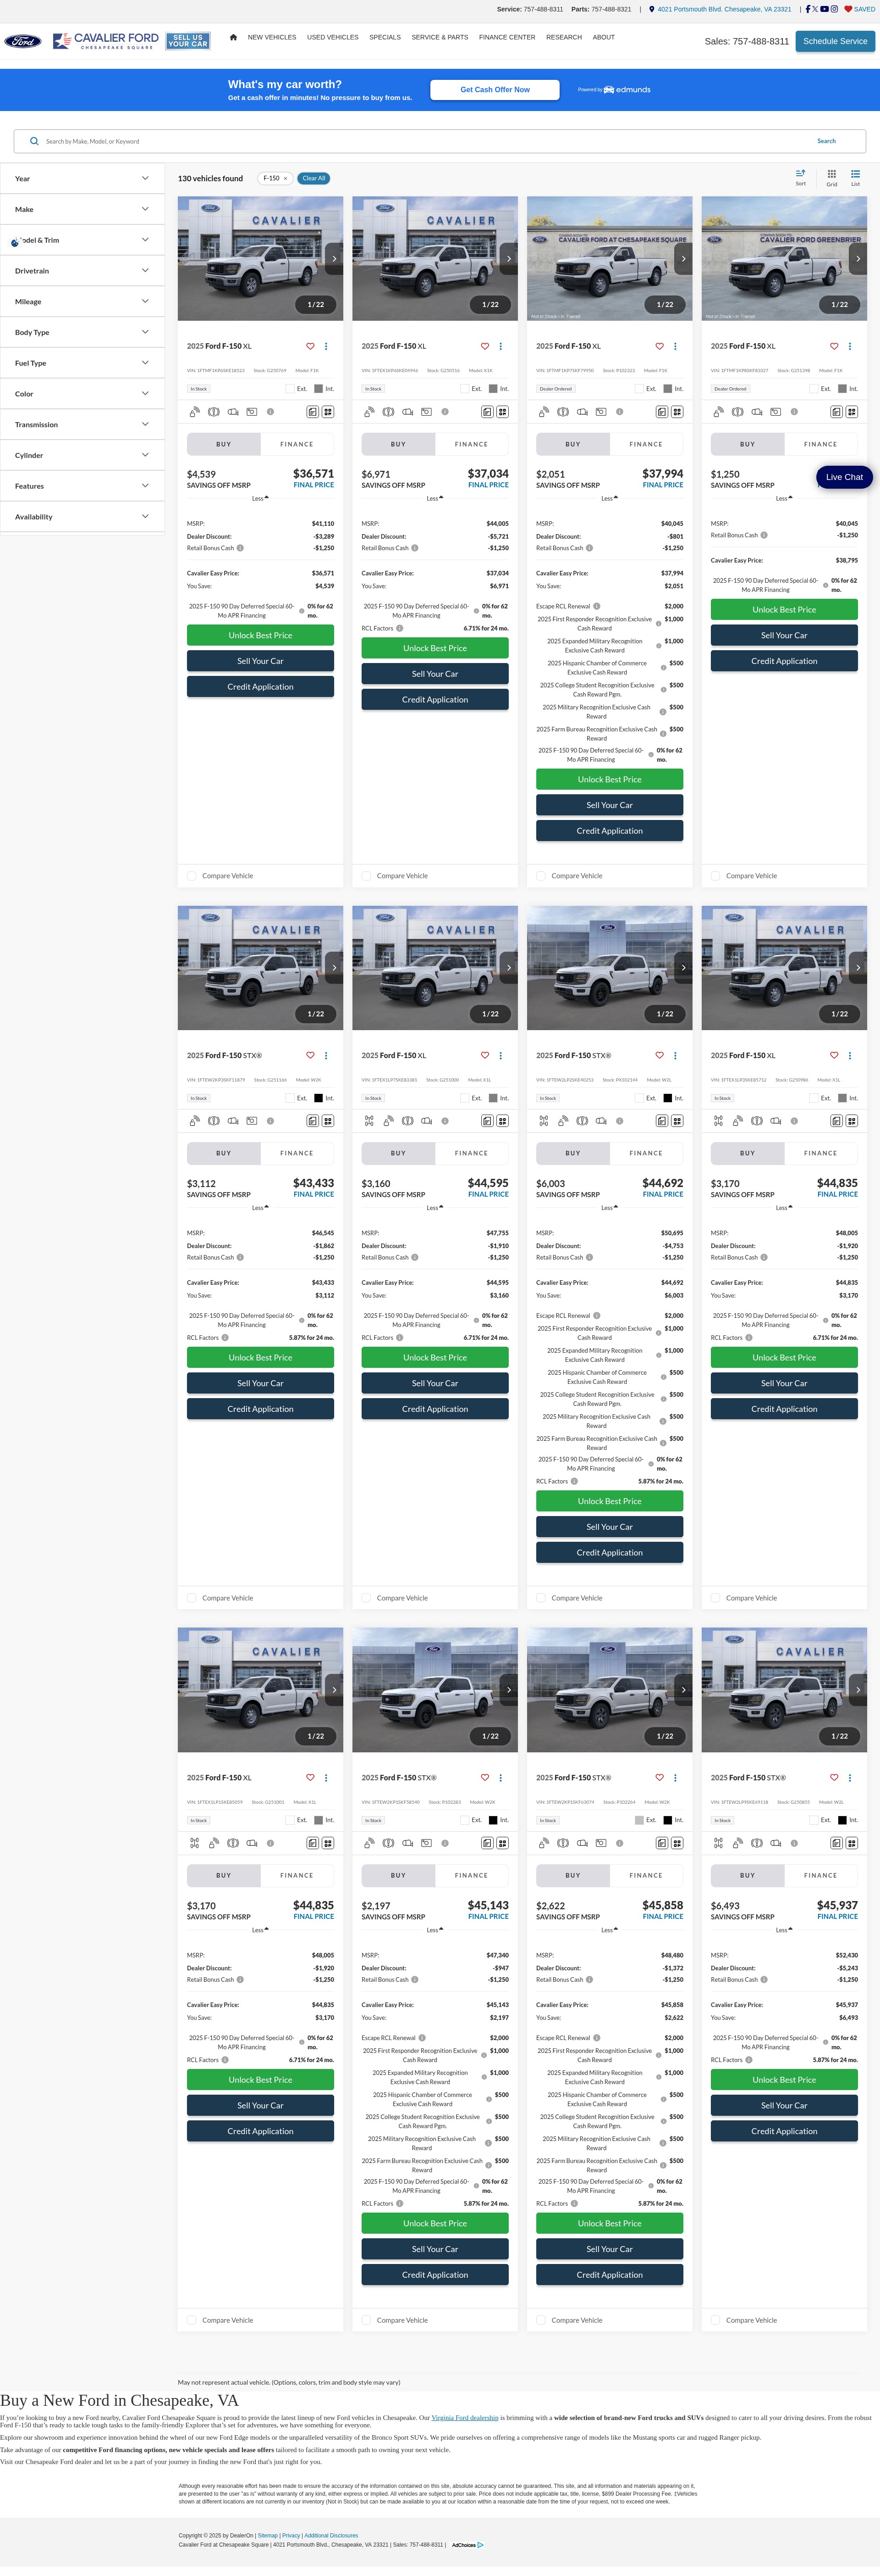The height and width of the screenshot is (2576, 880).
Task: Open QR code icon on $36,571 F-150 card
Action: [x=328, y=412]
